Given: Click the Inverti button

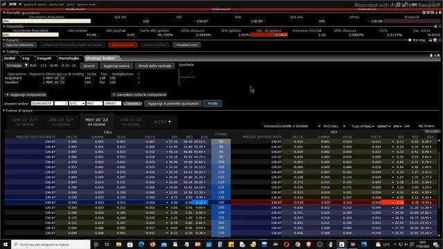Looking at the screenshot, I should point(89,66).
